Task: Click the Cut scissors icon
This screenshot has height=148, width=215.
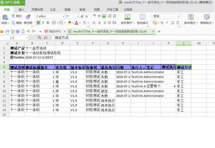Action: tap(13, 16)
